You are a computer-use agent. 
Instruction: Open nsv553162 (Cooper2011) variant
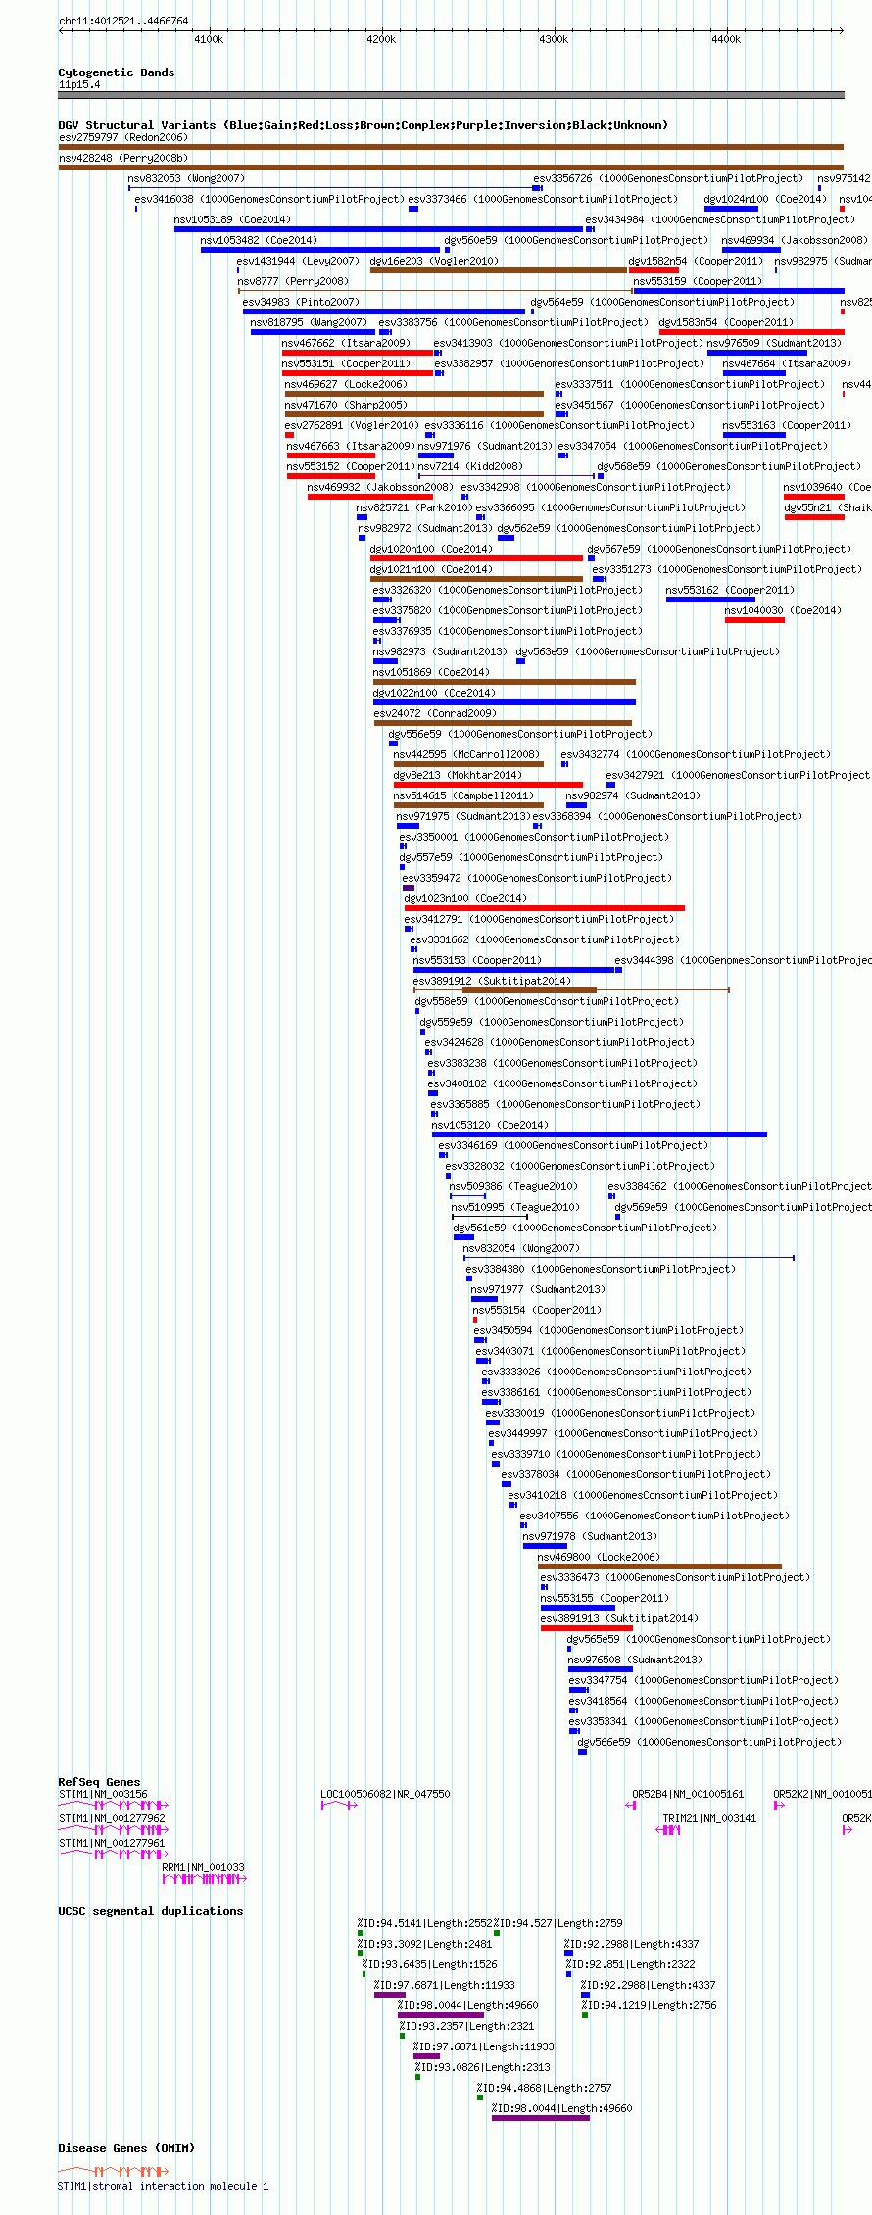point(710,600)
